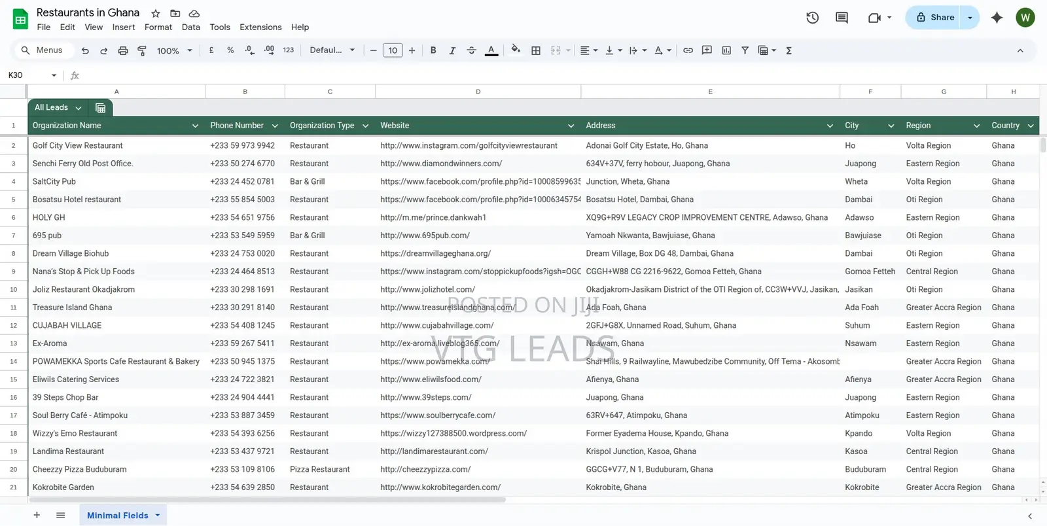This screenshot has height=526, width=1047.
Task: Open the text color picker
Action: (491, 50)
